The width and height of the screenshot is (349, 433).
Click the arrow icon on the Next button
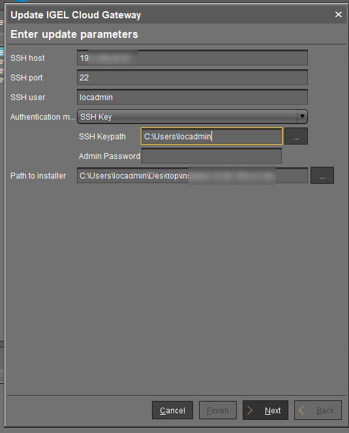tap(250, 410)
